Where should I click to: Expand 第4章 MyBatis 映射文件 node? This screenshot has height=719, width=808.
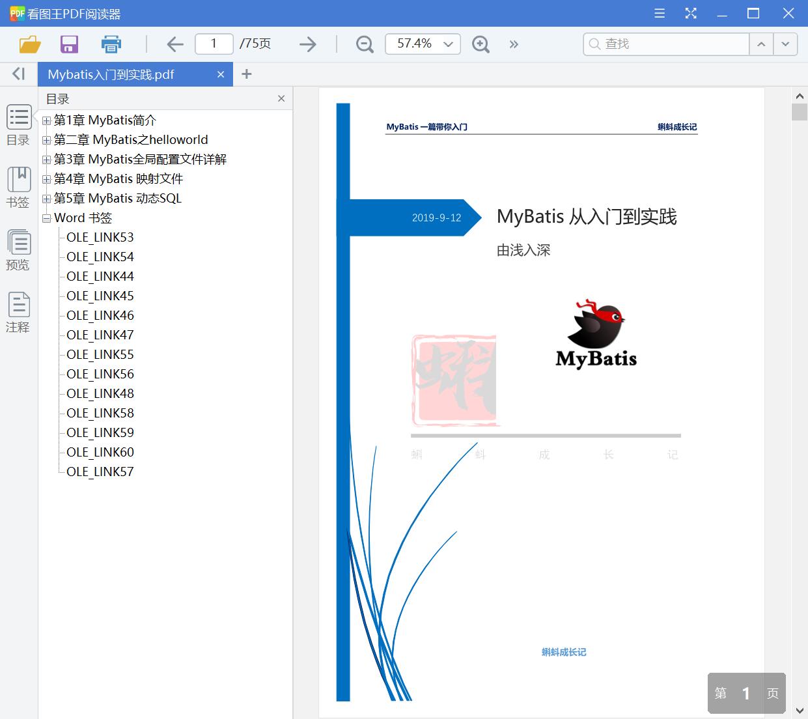(46, 180)
